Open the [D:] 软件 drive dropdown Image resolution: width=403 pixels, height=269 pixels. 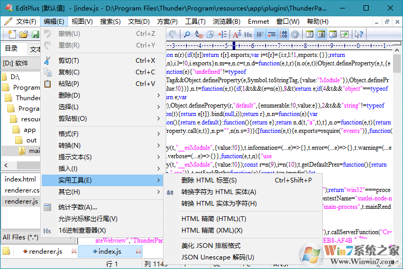coord(21,63)
